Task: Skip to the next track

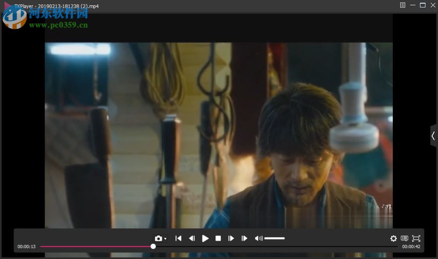Action: pos(244,238)
